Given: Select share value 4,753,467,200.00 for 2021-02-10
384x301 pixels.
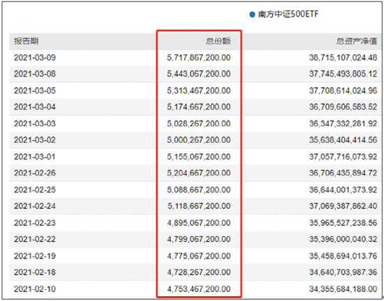Looking at the screenshot, I should [198, 289].
